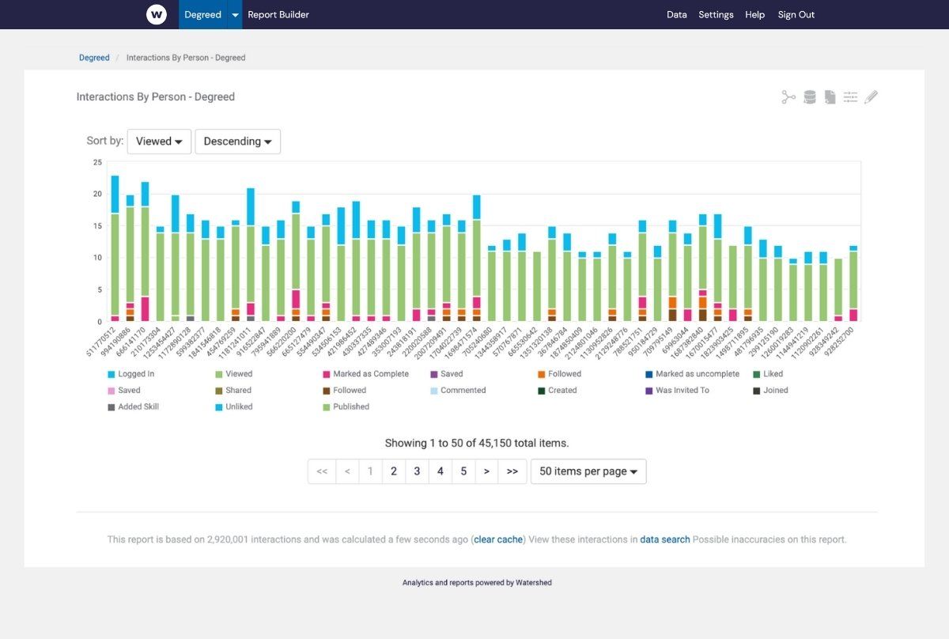Go to page 2 of results
949x639 pixels.
[x=393, y=471]
